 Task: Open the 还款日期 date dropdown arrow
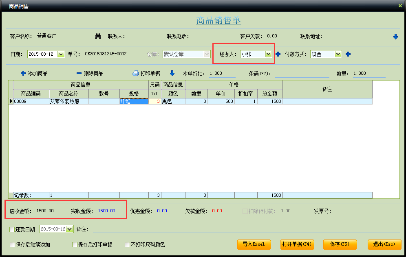69,229
